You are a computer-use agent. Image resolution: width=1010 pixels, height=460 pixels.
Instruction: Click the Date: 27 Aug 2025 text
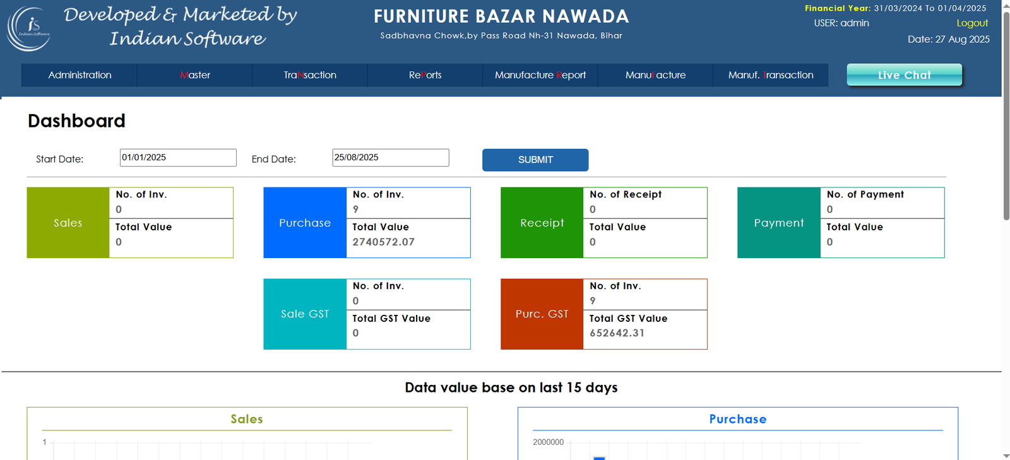point(949,39)
